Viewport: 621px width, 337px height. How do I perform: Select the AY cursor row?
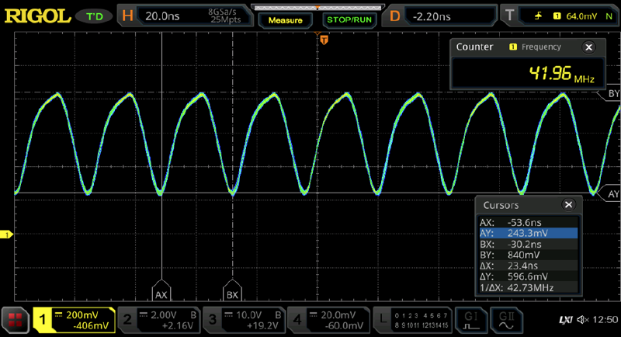528,232
